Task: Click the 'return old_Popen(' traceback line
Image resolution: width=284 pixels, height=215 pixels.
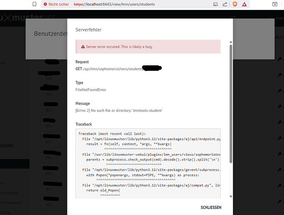Action: [x=103, y=190]
